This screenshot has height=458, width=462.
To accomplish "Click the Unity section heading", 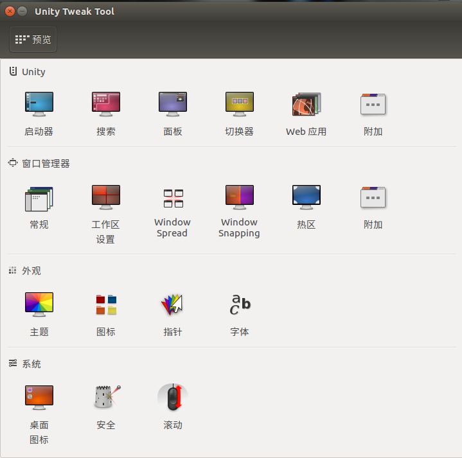I will pos(33,72).
